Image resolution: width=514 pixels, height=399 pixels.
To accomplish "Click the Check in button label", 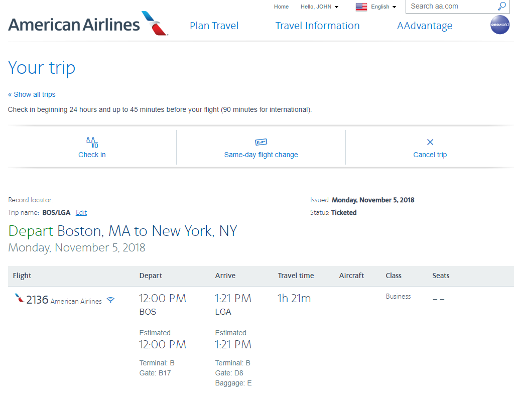I will point(92,155).
